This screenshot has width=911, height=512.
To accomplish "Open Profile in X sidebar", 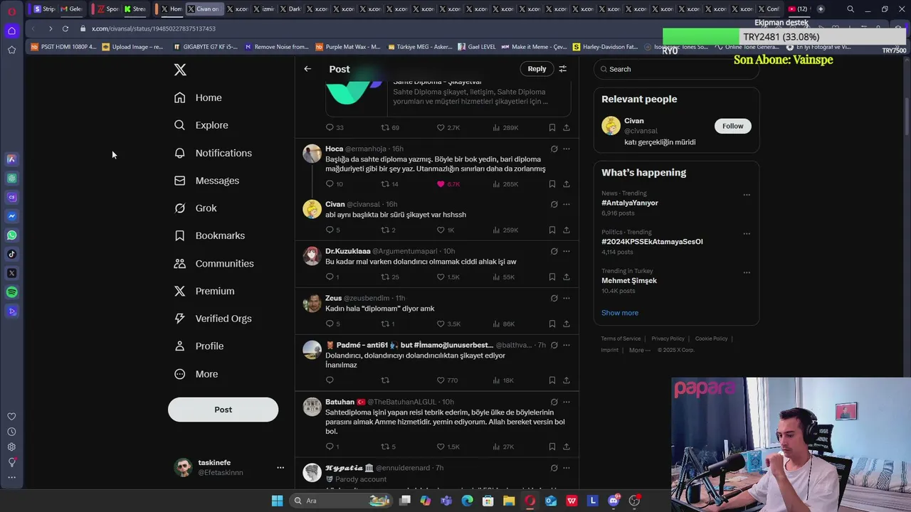I will click(x=200, y=346).
